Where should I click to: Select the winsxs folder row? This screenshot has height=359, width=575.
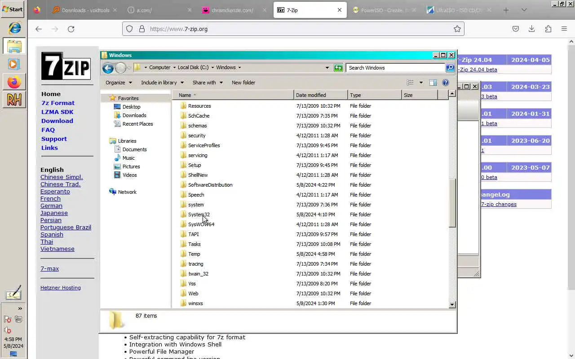click(x=310, y=303)
